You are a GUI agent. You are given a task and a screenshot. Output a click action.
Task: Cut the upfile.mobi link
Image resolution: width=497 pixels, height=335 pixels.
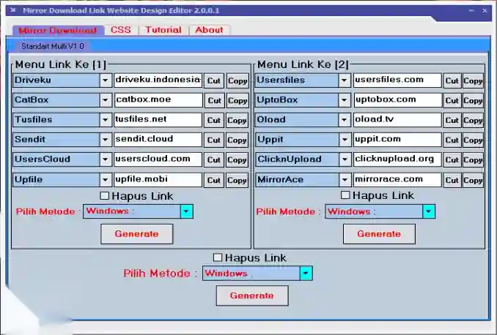pos(214,180)
